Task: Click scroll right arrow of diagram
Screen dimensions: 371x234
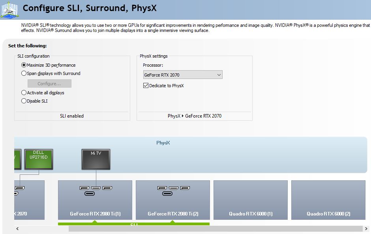Action: pos(366,228)
